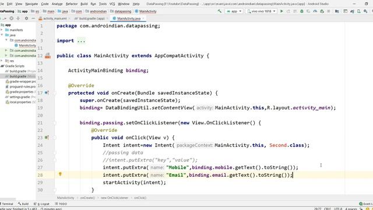Collapse the first com.androindian package
The width and height of the screenshot is (373, 210).
[x=6, y=40]
